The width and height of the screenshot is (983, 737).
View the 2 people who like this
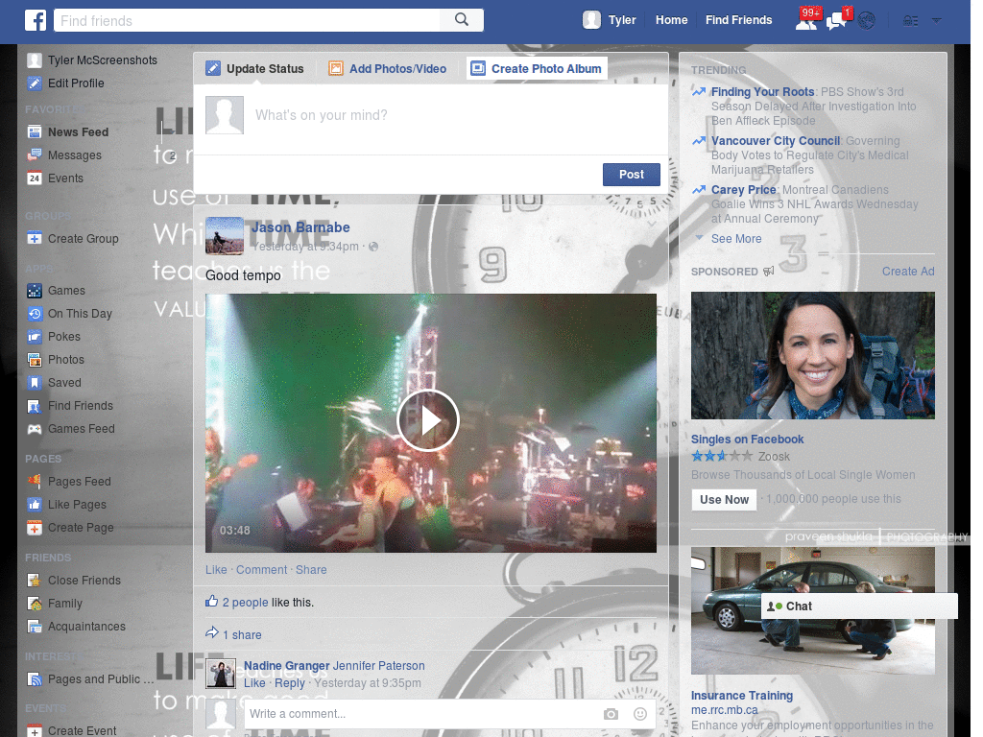[x=245, y=603]
